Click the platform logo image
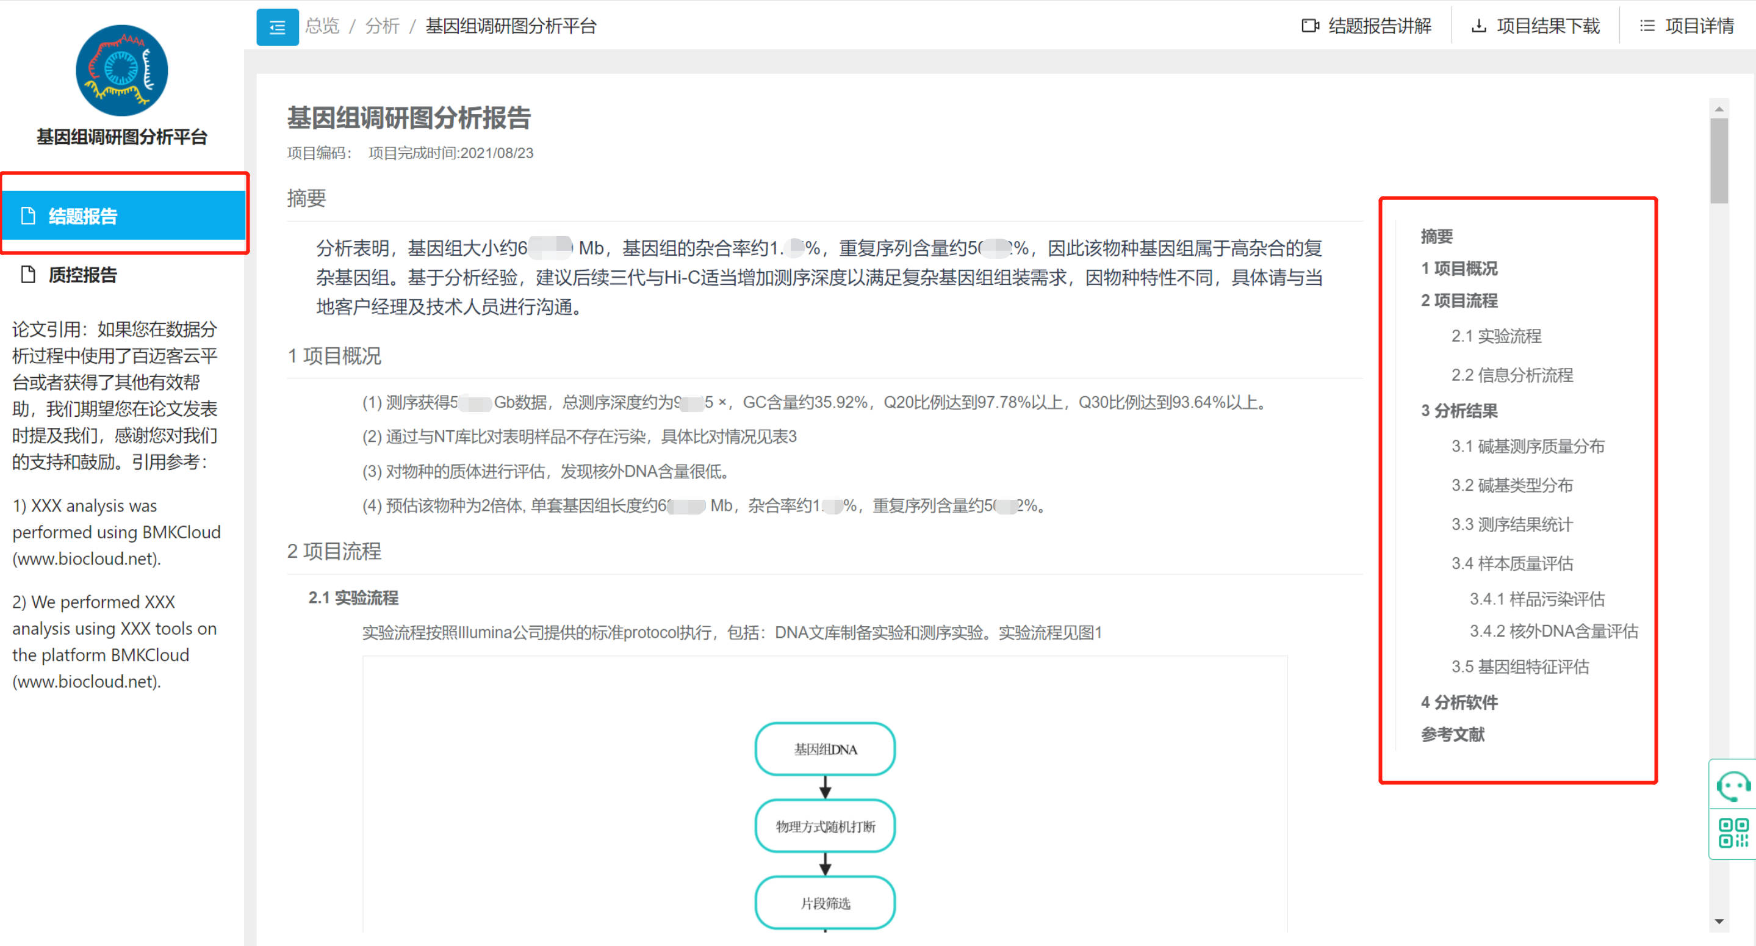 (122, 70)
